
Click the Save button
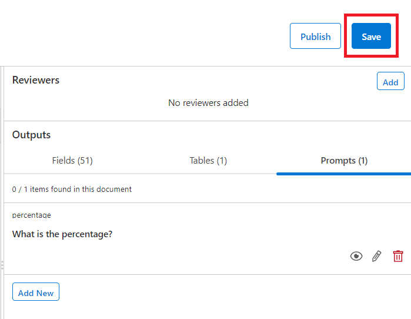(x=371, y=36)
